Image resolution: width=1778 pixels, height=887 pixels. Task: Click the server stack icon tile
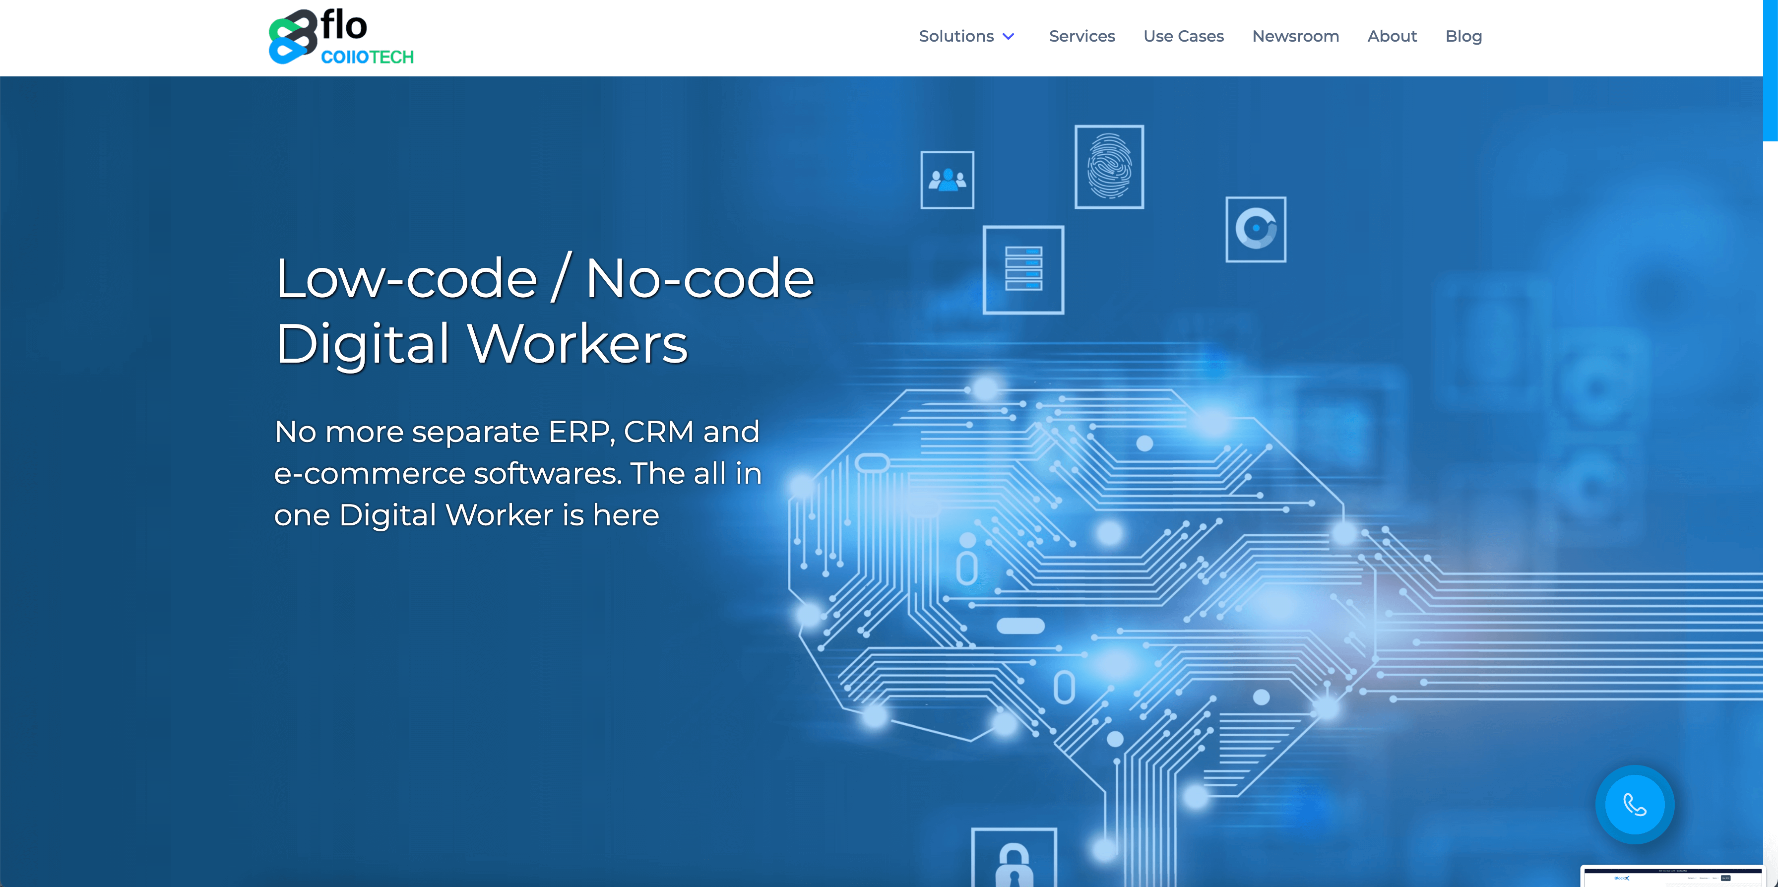1023,270
